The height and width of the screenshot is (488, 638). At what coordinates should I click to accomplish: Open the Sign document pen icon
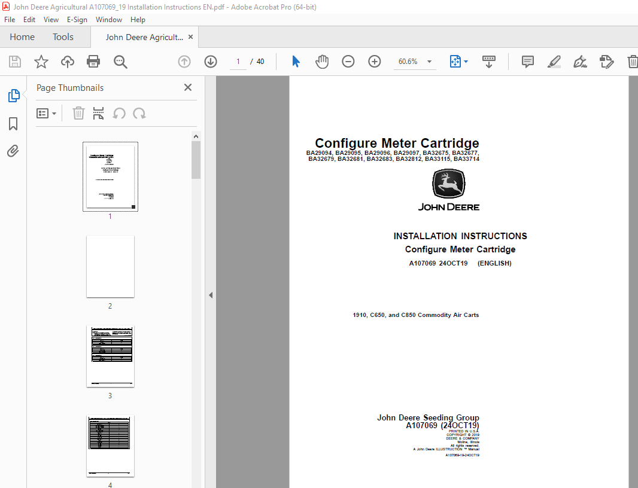(x=580, y=62)
